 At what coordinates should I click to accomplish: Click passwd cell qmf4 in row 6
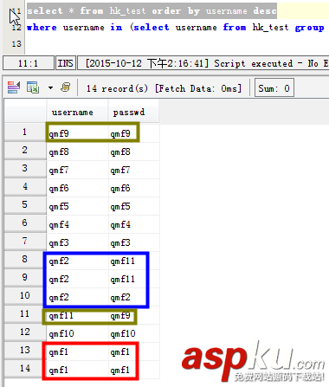[x=134, y=224]
